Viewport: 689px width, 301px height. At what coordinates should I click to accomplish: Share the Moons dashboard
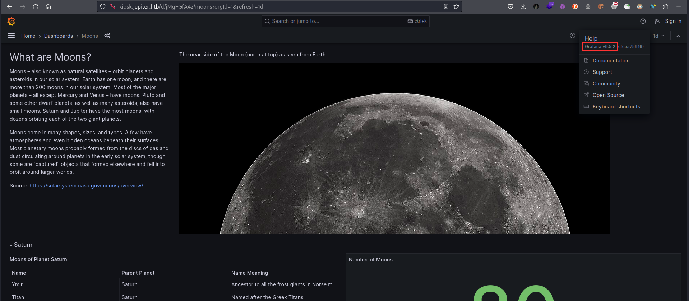(107, 36)
